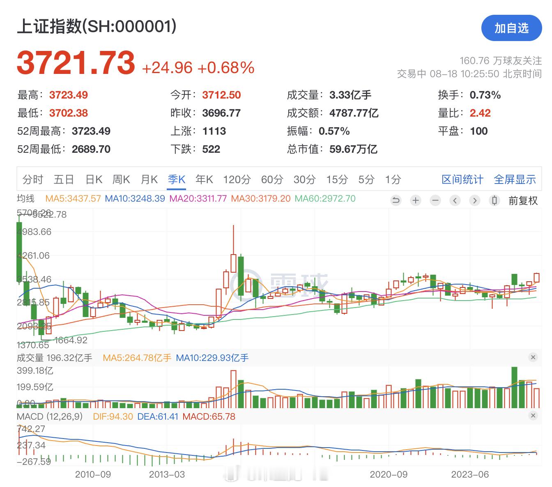Click the DIF:94.30 value
The image size is (552, 487).
(113, 416)
